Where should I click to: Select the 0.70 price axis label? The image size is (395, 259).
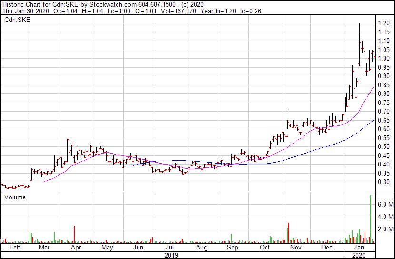pos(384,111)
